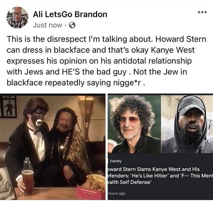Screen dimensions: 213x201
Task: Click the curly-haired man with tinted glasses photo
Action: pyautogui.click(x=134, y=124)
